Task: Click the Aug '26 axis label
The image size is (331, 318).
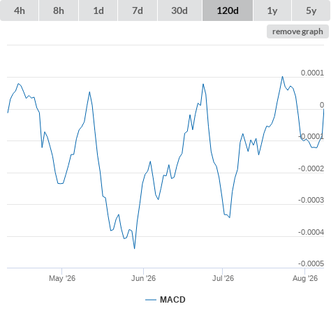Action: tap(305, 278)
